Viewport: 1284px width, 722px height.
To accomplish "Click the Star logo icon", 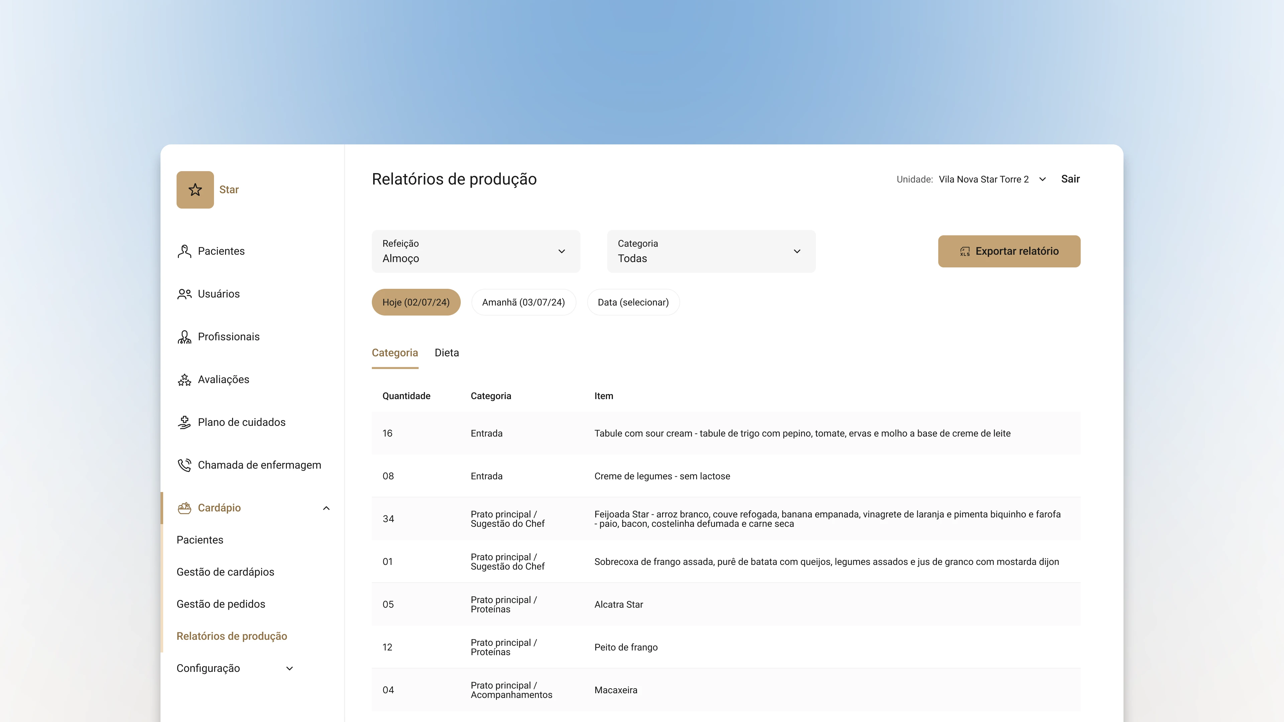I will tap(194, 189).
